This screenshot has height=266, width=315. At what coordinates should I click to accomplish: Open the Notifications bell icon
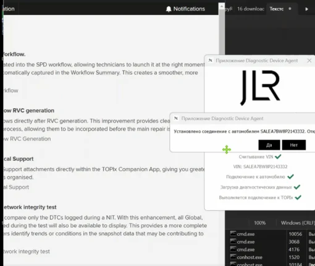(169, 9)
